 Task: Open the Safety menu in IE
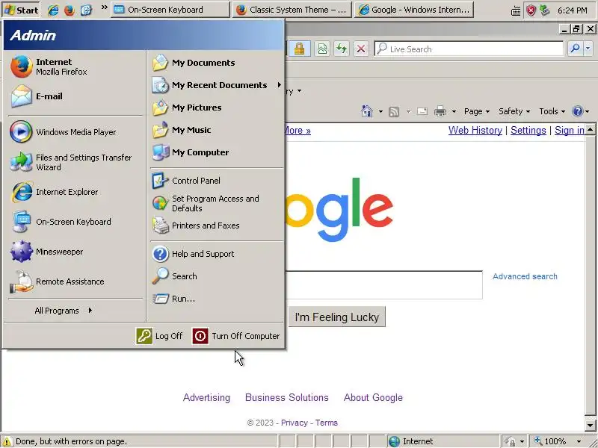pos(514,111)
